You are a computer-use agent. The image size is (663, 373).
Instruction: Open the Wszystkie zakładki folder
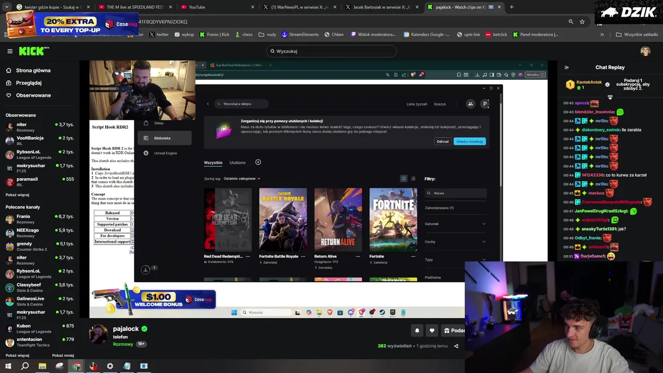[637, 35]
